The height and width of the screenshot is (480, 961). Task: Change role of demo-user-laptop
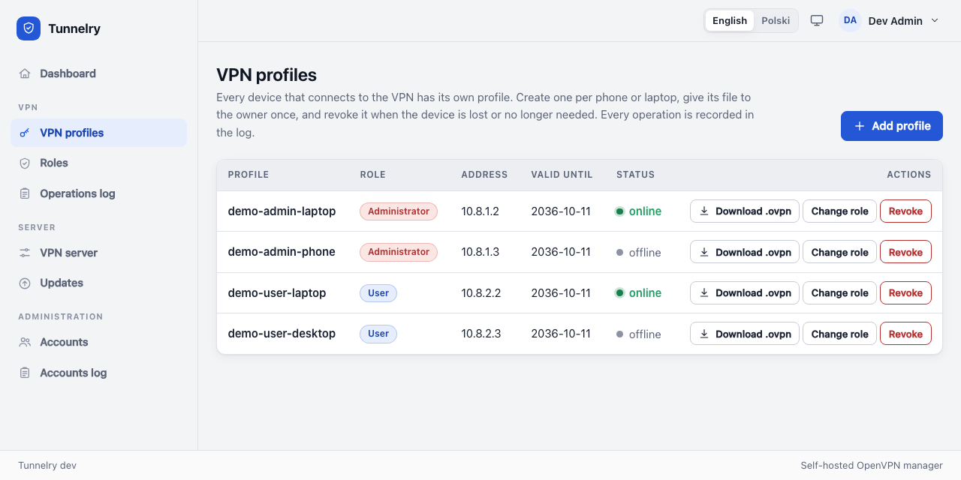tap(839, 292)
